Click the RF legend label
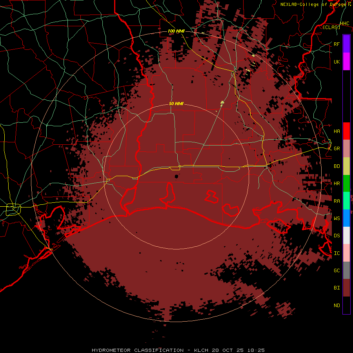 (x=337, y=44)
